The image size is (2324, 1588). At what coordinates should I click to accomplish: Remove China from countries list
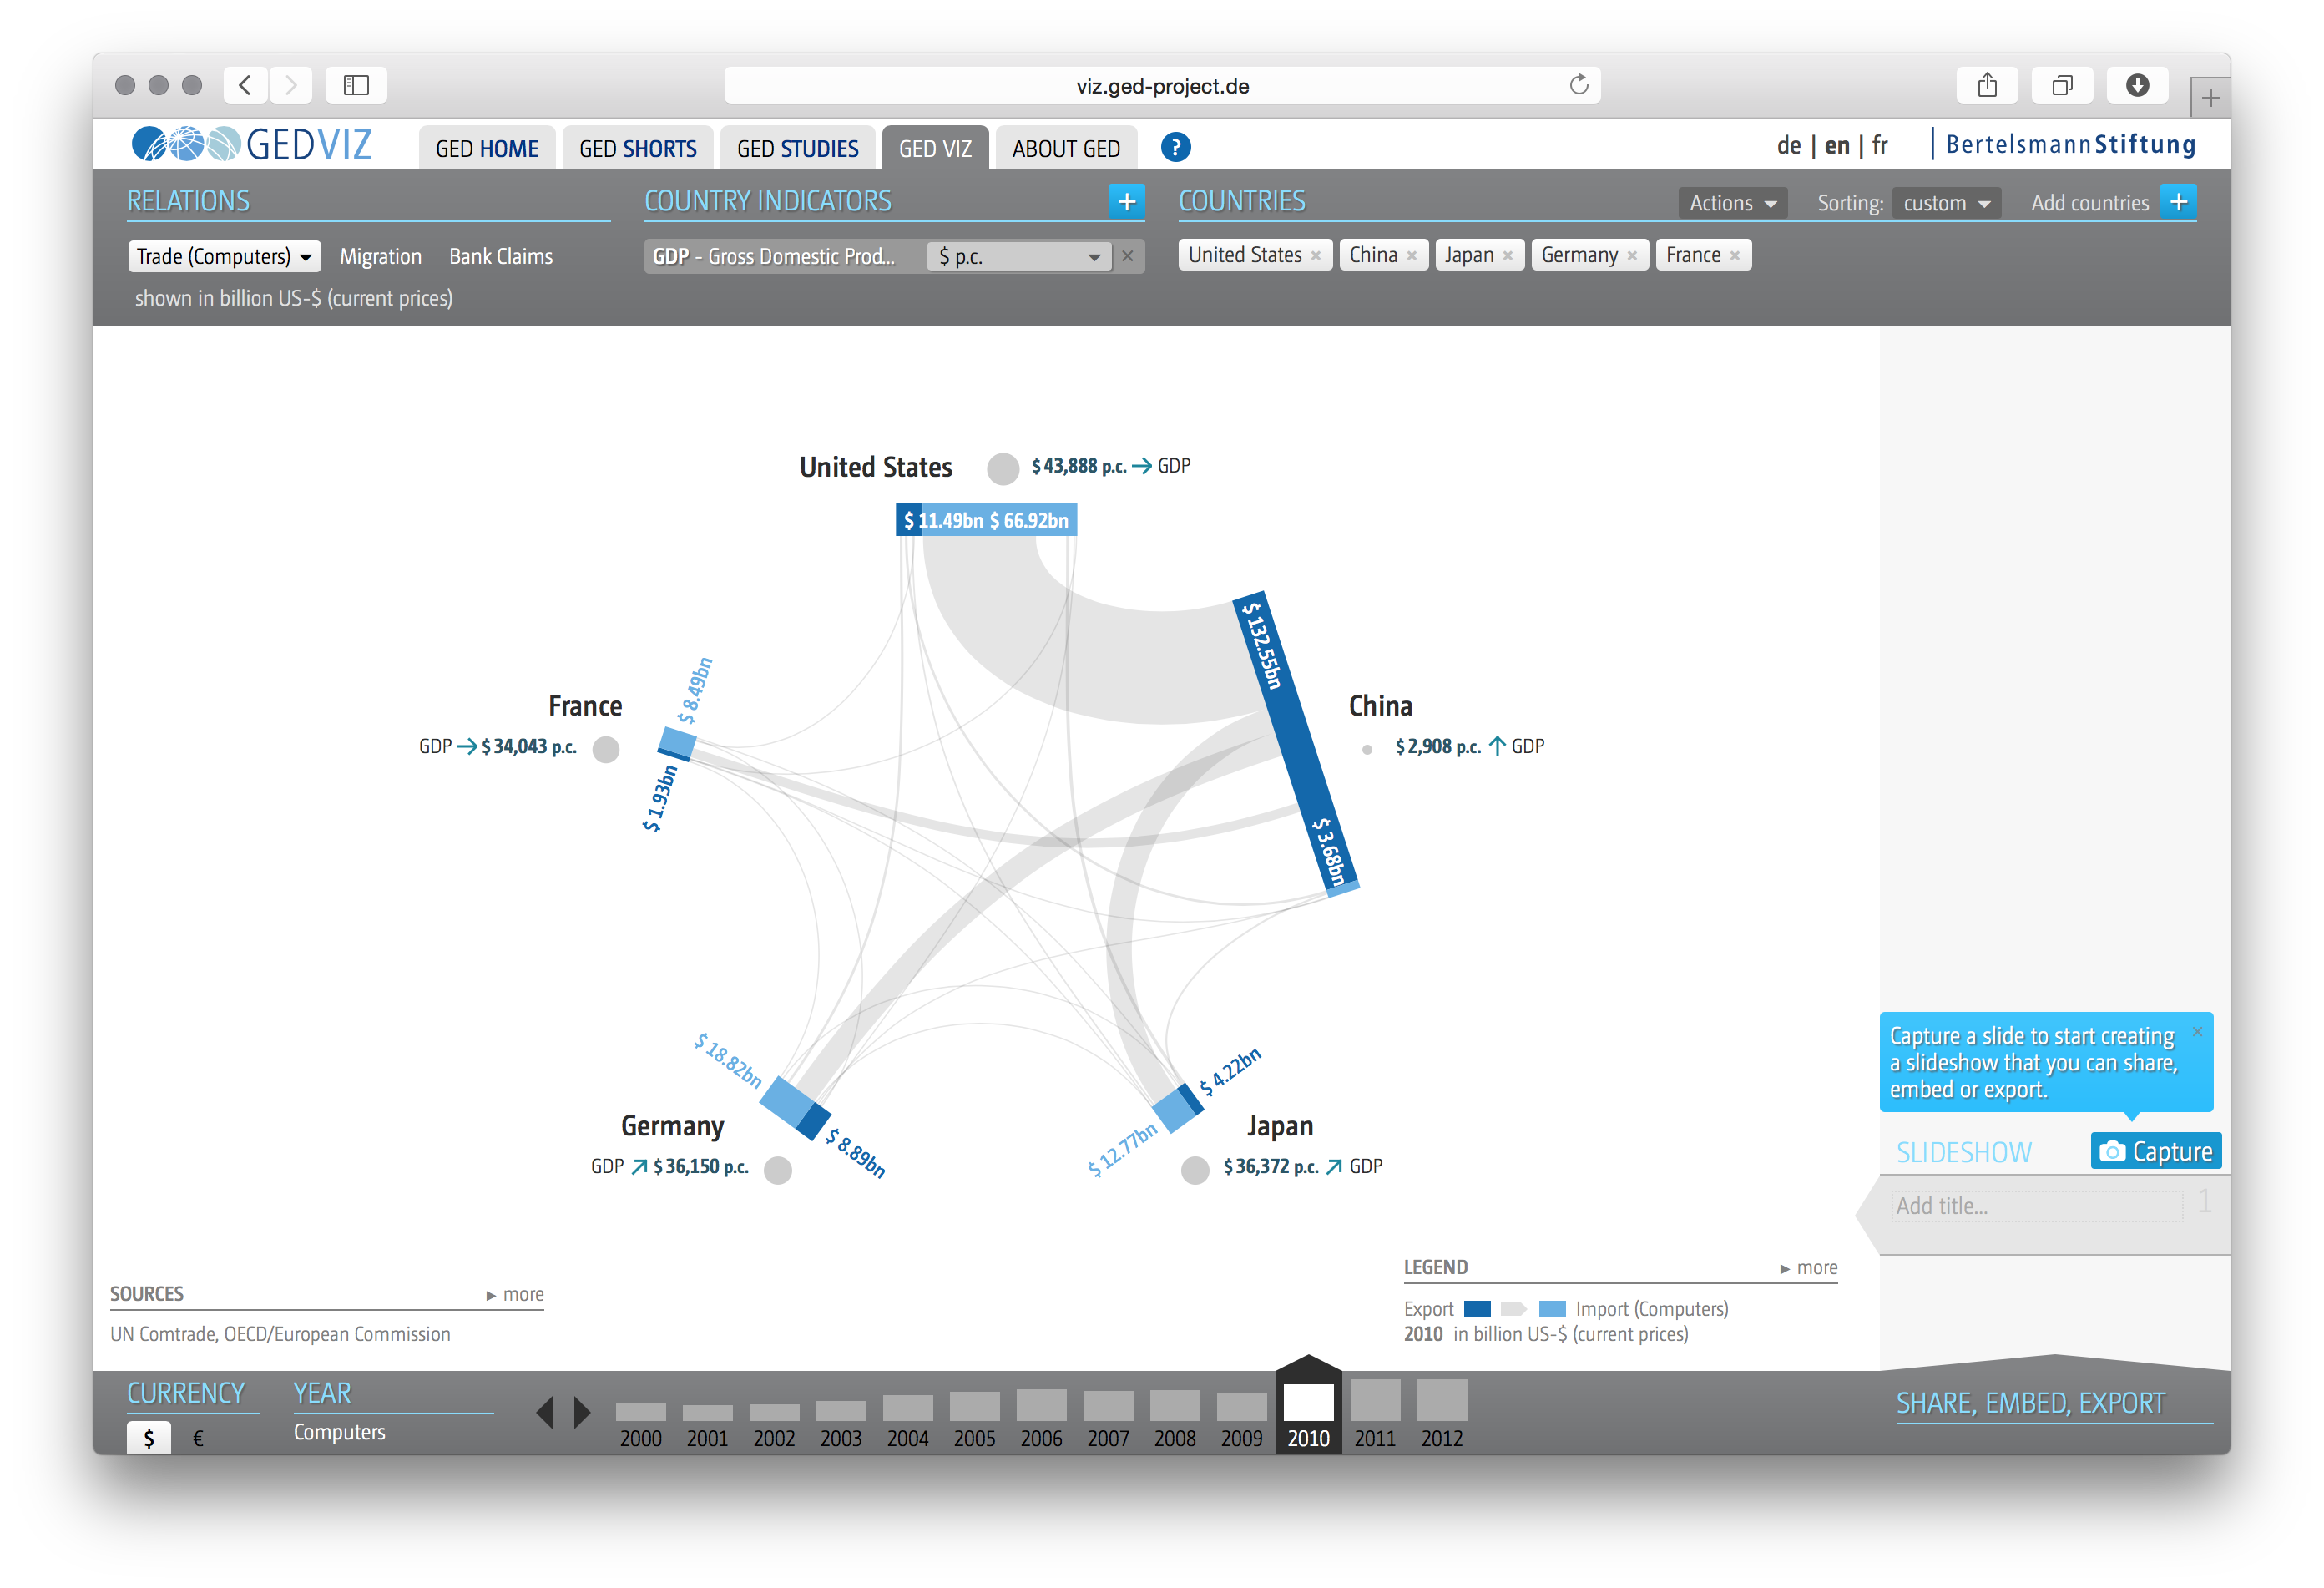point(1412,256)
